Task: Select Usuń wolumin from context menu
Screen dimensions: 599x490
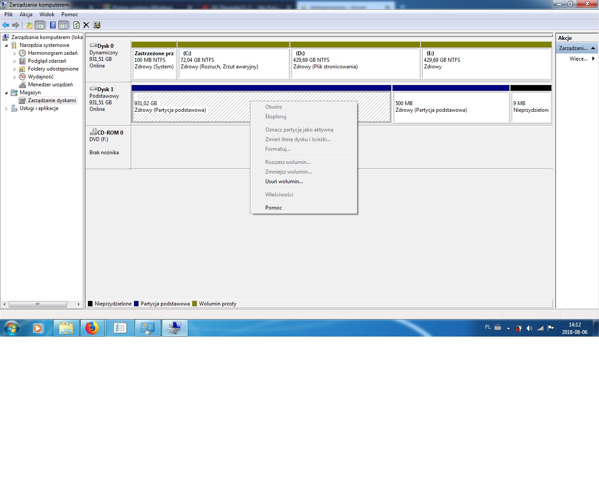Action: [x=284, y=181]
